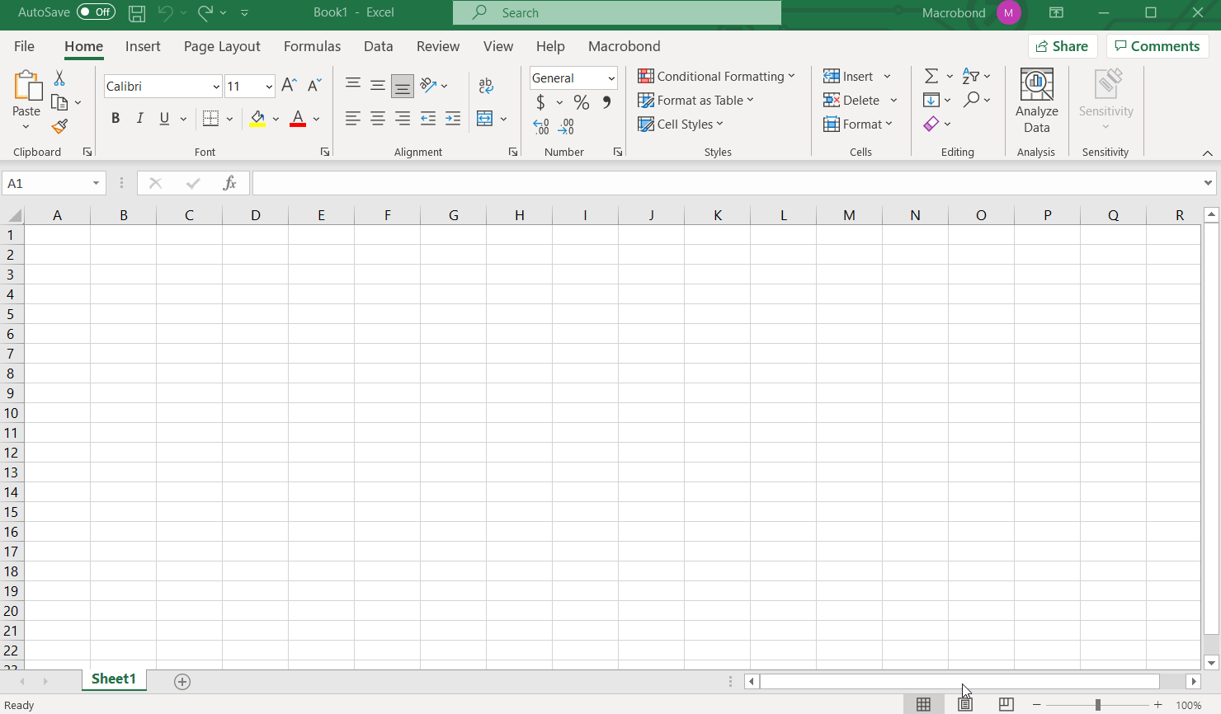Screen dimensions: 1221x714
Task: Toggle Center alignment
Action: point(378,119)
